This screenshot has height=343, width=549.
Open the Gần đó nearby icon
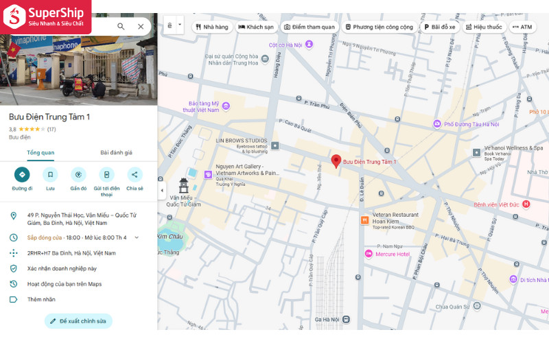[78, 175]
